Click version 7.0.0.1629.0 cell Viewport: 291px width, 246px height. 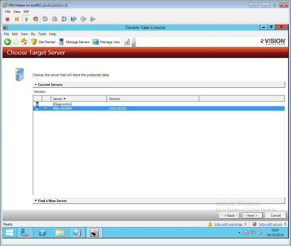coord(117,108)
